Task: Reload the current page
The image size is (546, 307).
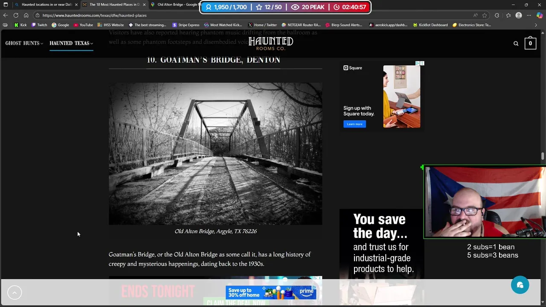Action: pyautogui.click(x=16, y=15)
